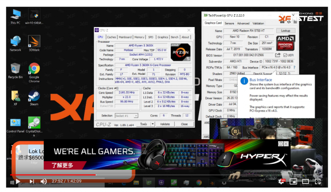The image size is (331, 192).
Task: Open the Validation tab in GPU-Z
Action: coord(258,23)
